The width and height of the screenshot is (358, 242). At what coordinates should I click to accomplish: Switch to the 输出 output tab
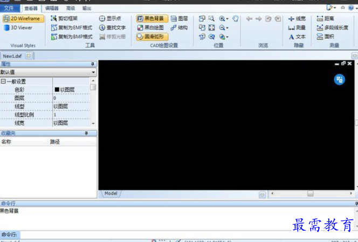click(87, 9)
